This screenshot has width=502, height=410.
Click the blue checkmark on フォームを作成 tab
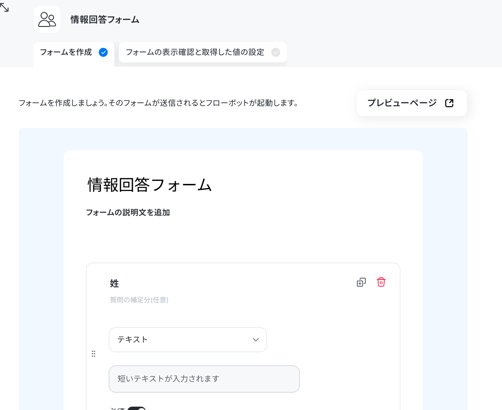click(x=103, y=52)
